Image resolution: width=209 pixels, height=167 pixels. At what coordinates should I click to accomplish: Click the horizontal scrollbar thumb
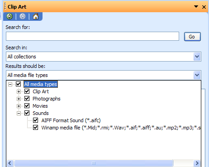click(94, 163)
